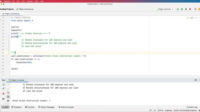
Task: Open the Terminal tool window
Action: [x=30, y=107]
